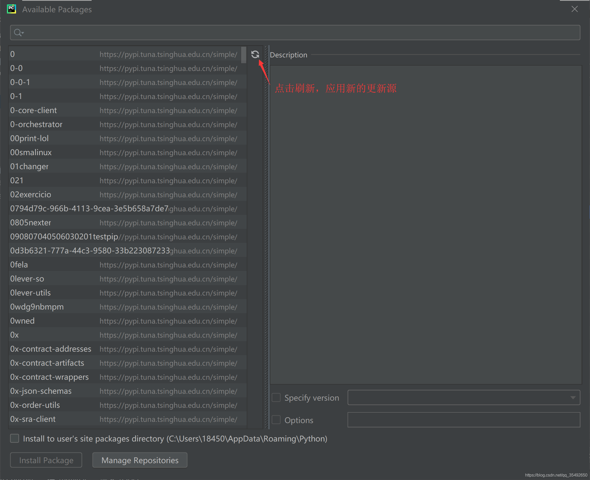
Task: Click the Install Package button
Action: tap(46, 460)
